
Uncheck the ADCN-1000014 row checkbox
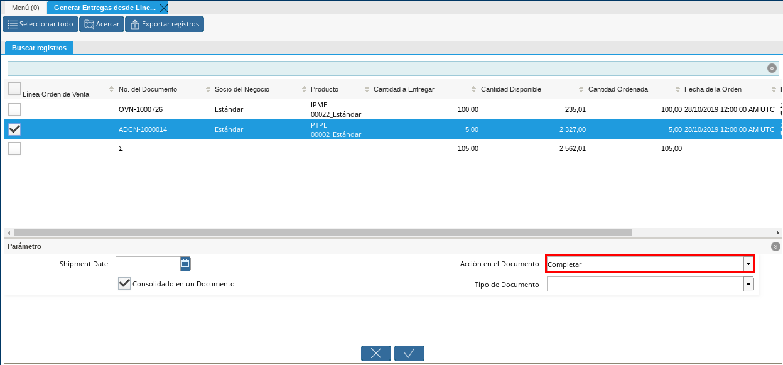coord(14,129)
